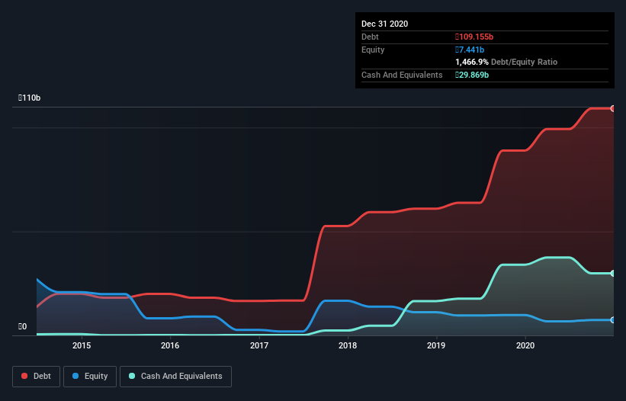Click the Cash value 29.869b in tooltip
Screen dimensions: 626x401
click(x=472, y=75)
